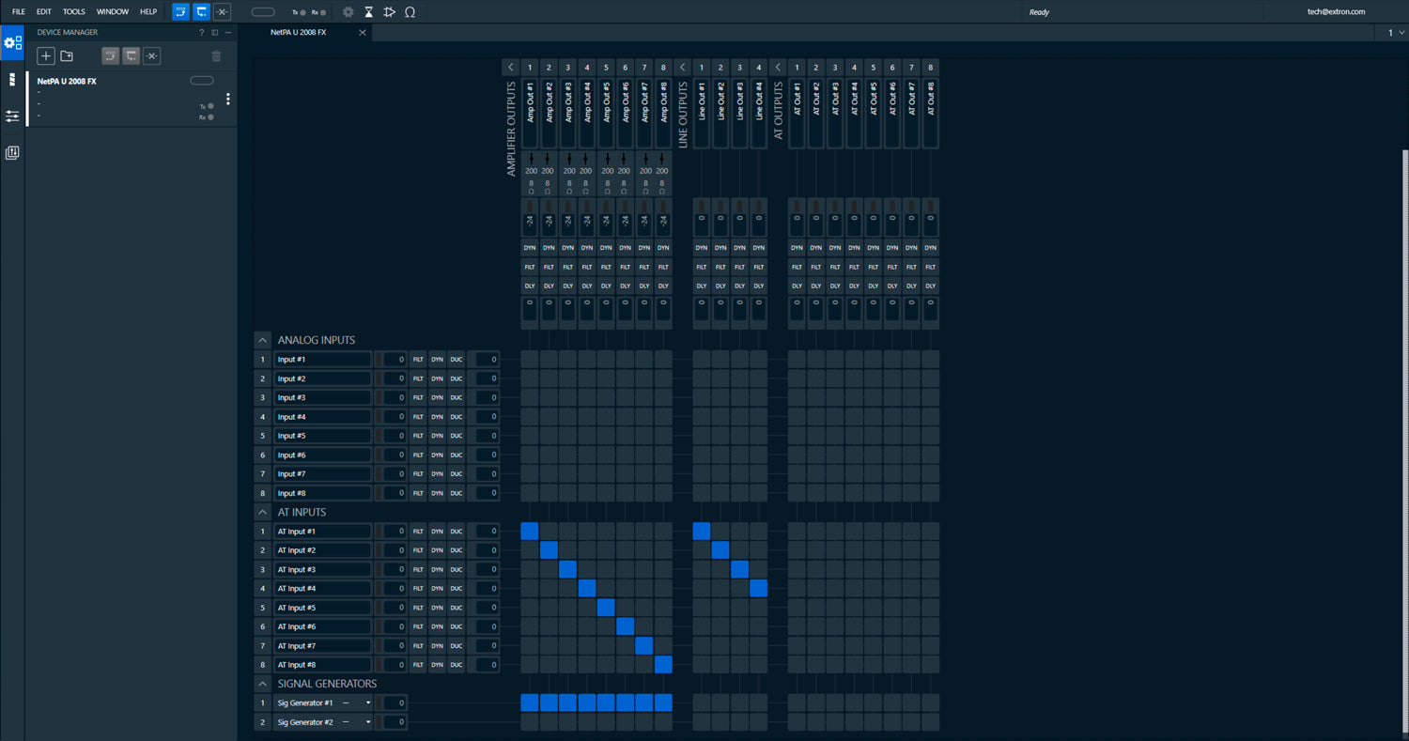This screenshot has height=741, width=1409.
Task: Select the NetPA U 2008 FX tab
Action: tap(304, 32)
